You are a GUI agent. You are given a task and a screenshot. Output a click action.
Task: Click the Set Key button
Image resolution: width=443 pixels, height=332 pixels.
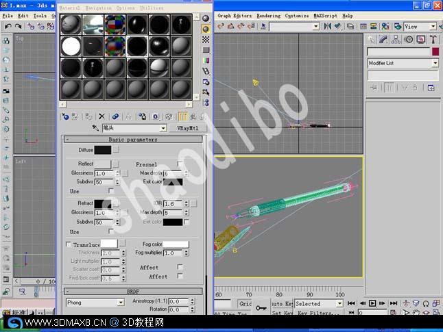coord(282,313)
